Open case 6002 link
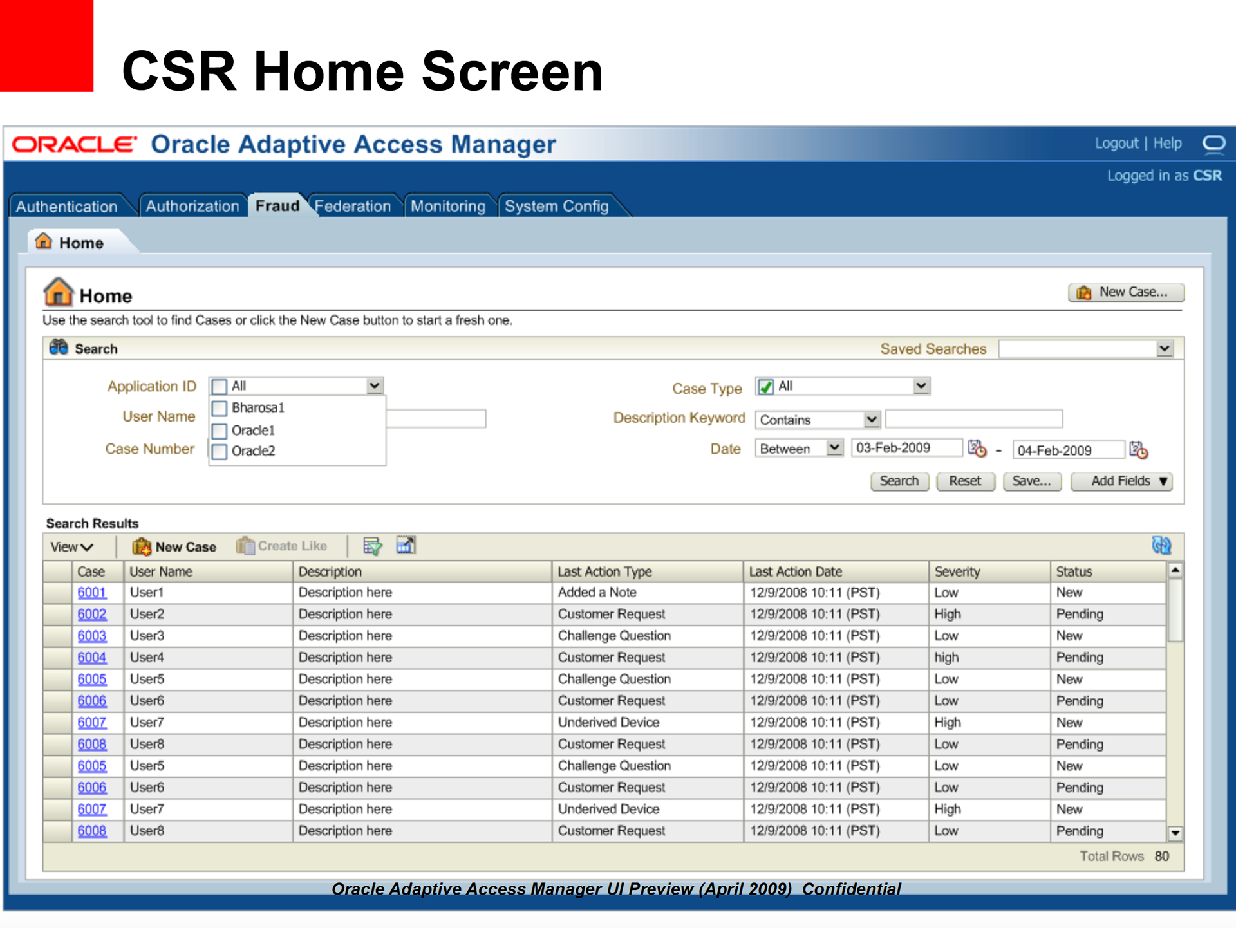Screen dimensions: 1236x928 click(92, 615)
